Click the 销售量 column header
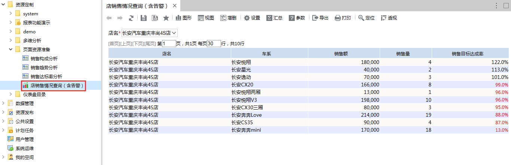The image size is (511, 165). point(406,54)
